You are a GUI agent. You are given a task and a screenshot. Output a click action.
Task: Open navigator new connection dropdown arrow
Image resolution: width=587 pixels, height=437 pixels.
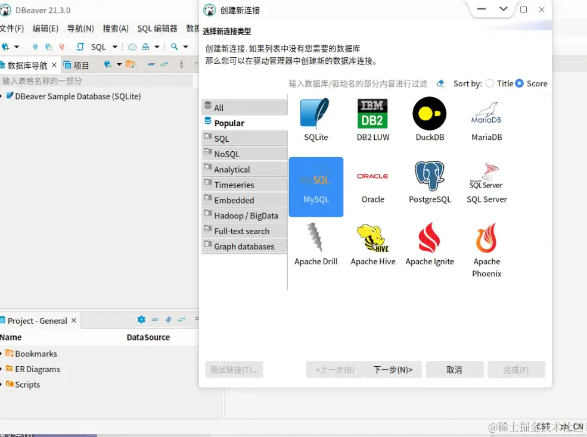[x=119, y=65]
